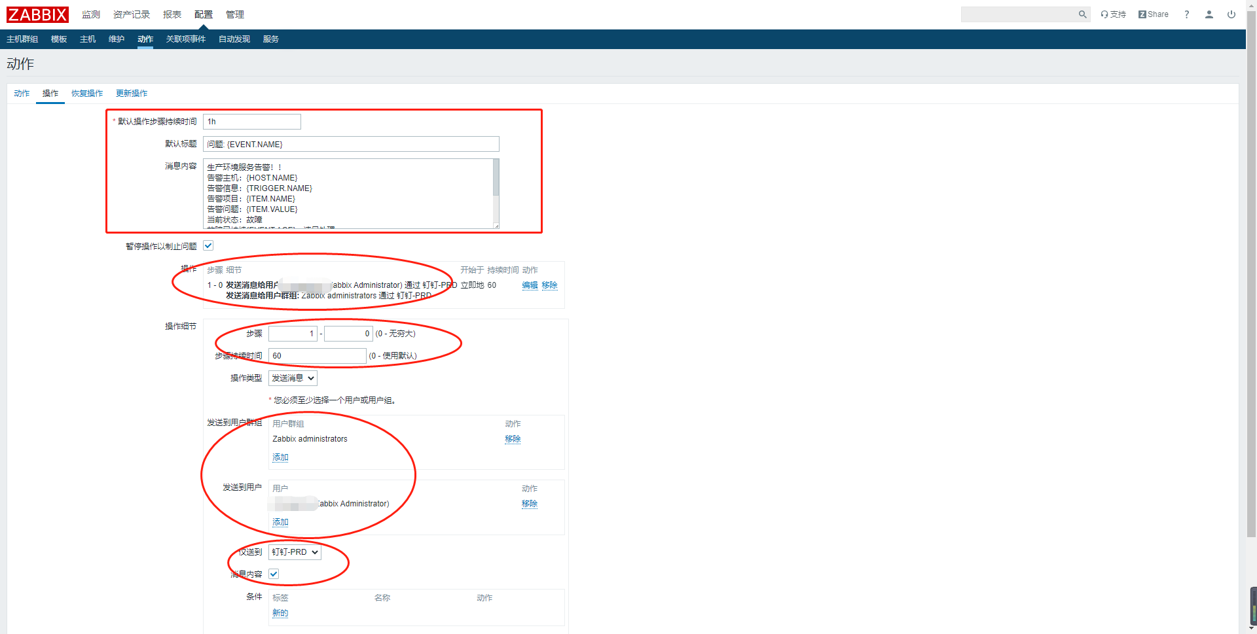Click 添加 under 发送到用户
This screenshot has width=1257, height=634.
[x=280, y=522]
